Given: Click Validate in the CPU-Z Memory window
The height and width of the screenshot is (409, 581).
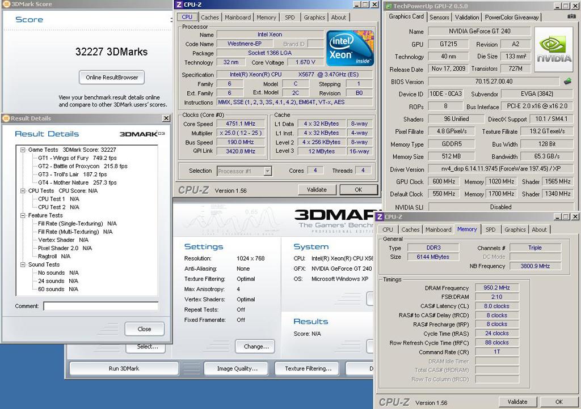Looking at the screenshot, I should (x=517, y=402).
